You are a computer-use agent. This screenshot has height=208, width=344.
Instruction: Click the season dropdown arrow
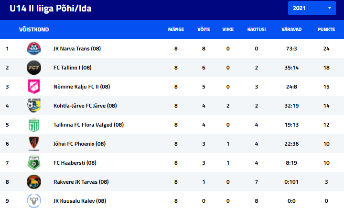[x=330, y=8]
